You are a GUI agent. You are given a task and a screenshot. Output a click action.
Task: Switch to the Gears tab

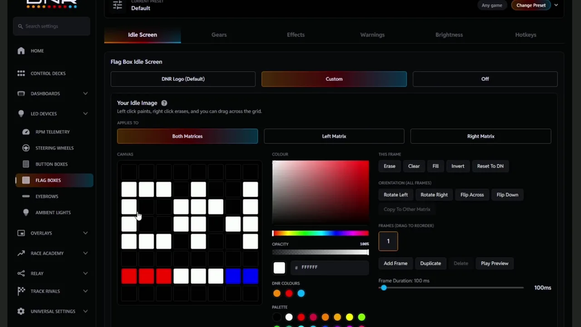pyautogui.click(x=219, y=35)
